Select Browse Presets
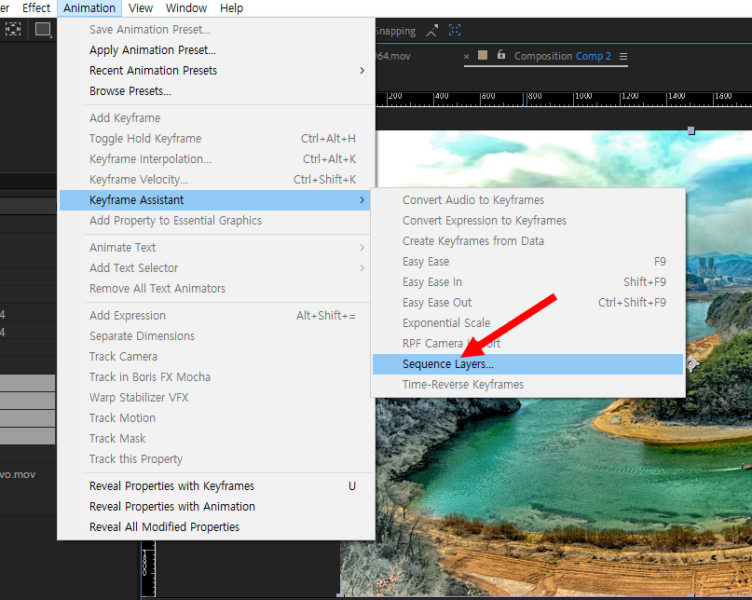752x600 pixels. point(216,91)
